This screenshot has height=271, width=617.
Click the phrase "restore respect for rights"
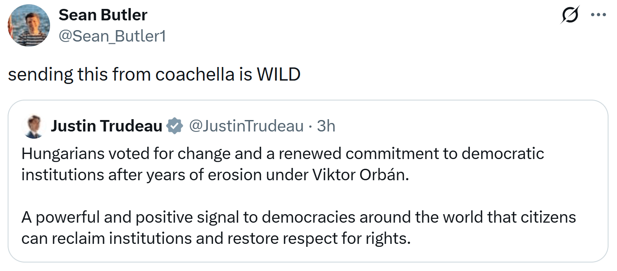(x=319, y=239)
